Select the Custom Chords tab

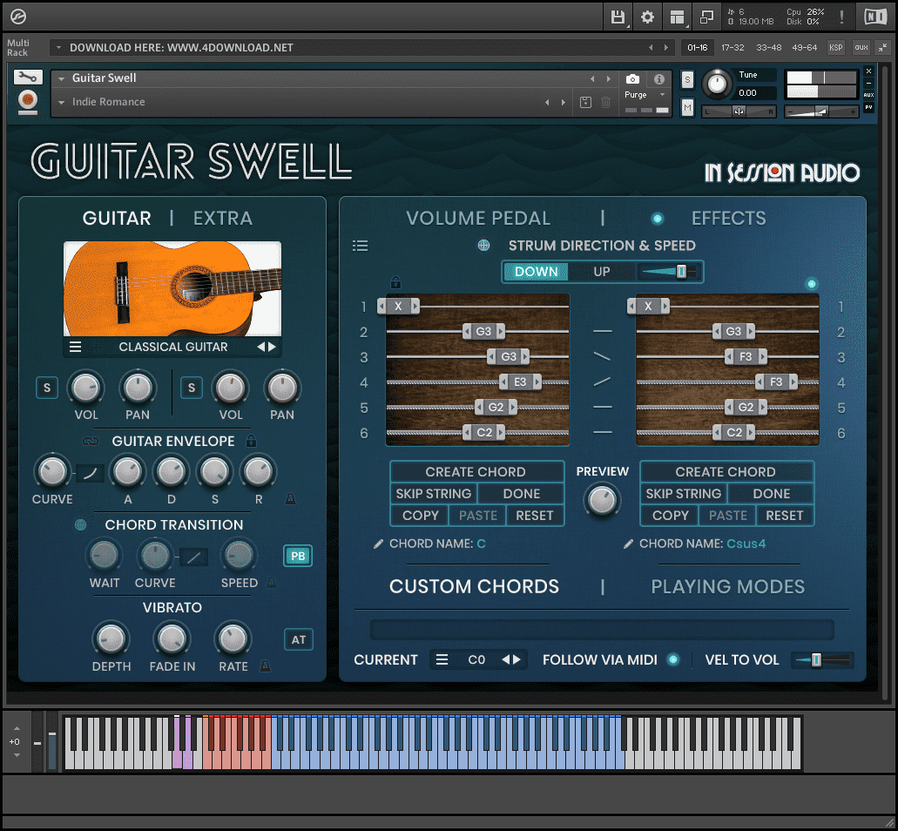click(x=474, y=586)
